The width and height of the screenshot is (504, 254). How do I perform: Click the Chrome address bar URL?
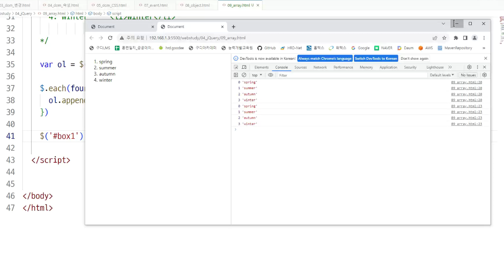click(x=197, y=38)
